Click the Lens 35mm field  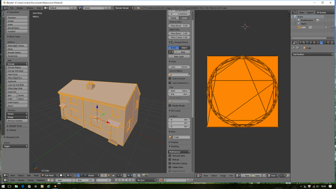point(179,67)
